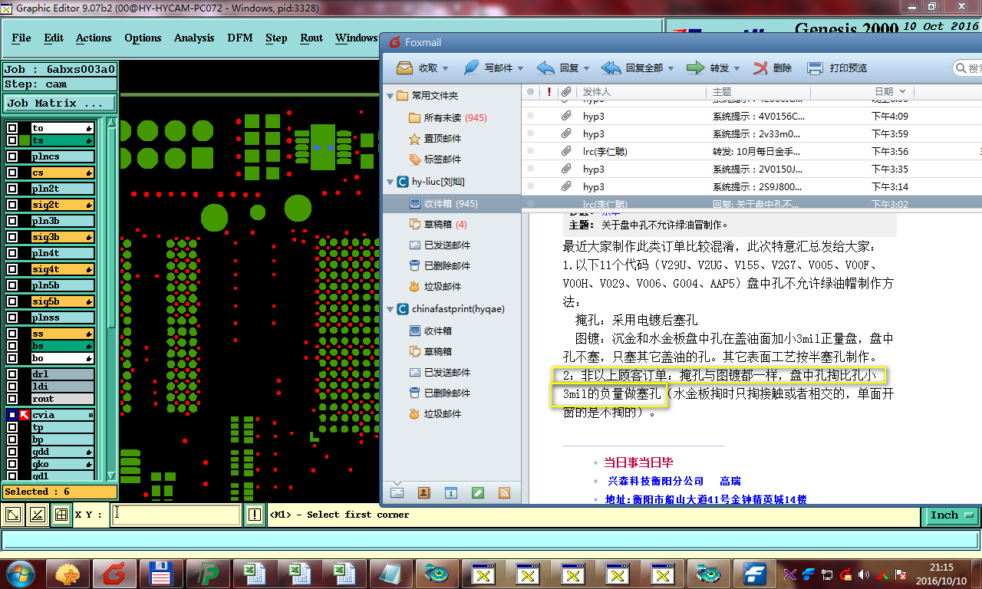Toggle display checkbox for layer sig2t
This screenshot has height=589, width=982.
12,205
